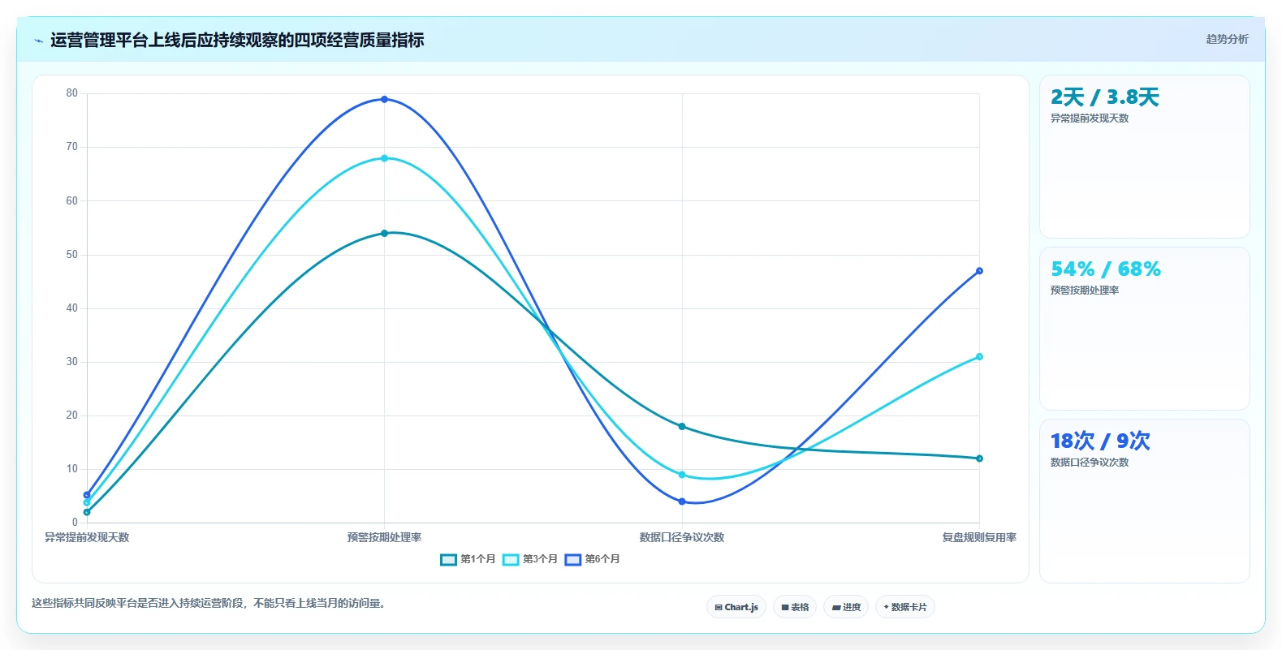Click the 第6个月 data point on 复盘规则复用率
Screen dimensions: 1282x650
point(979,271)
